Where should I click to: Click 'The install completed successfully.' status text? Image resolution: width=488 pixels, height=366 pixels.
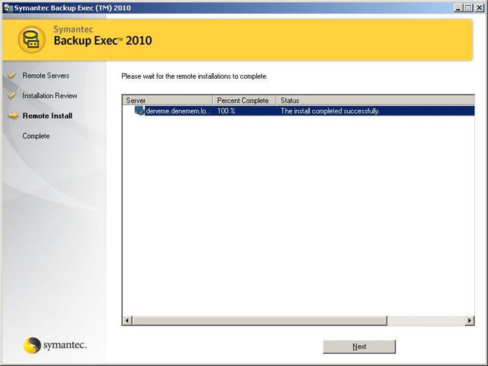point(330,111)
